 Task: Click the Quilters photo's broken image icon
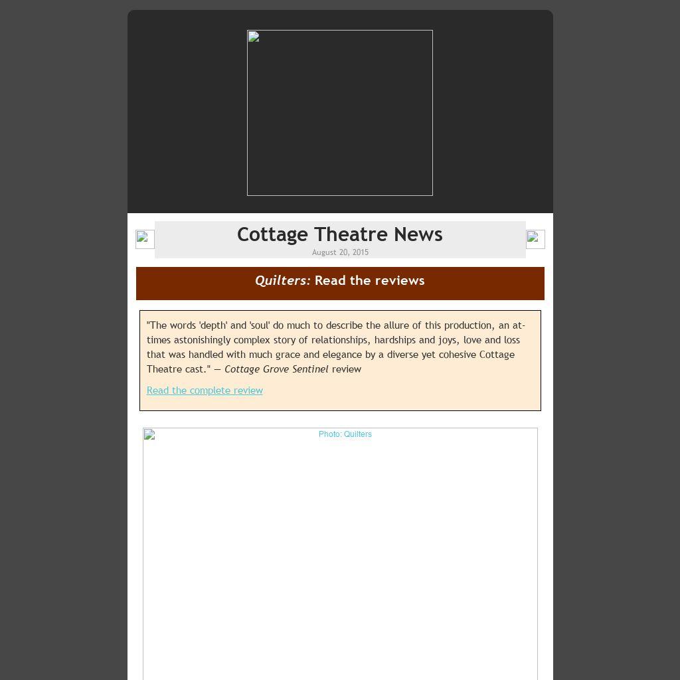click(x=149, y=435)
